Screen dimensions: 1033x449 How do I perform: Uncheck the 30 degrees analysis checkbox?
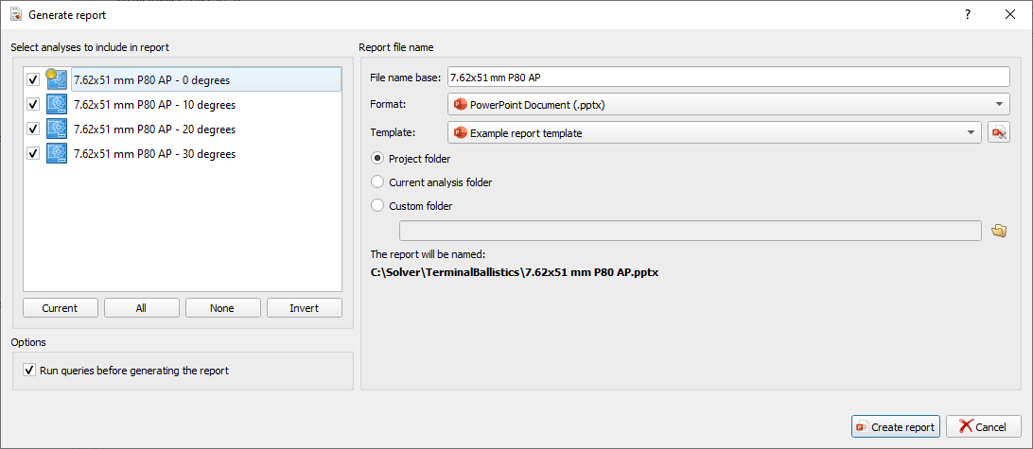(x=33, y=154)
